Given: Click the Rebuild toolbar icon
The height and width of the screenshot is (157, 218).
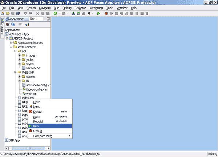Looking at the screenshot, I should tap(78, 13).
